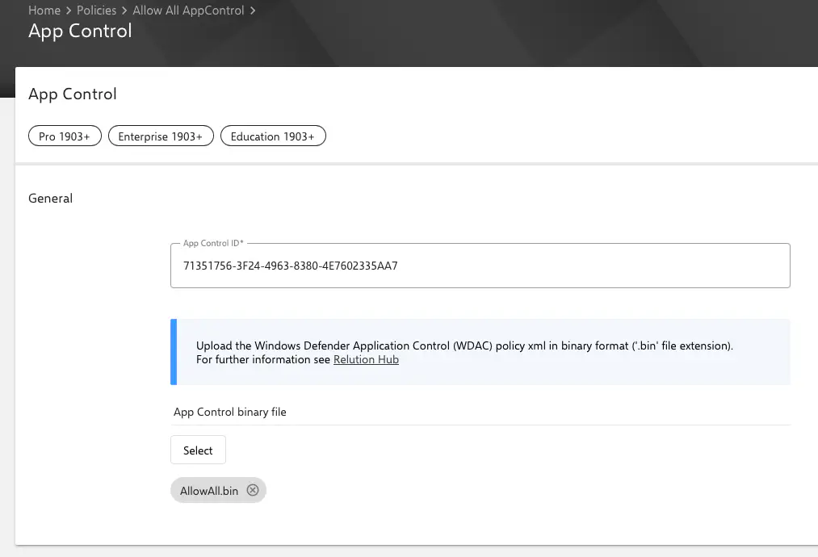Click the Allow All AppControl breadcrumb
Viewport: 818px width, 557px height.
pos(188,10)
